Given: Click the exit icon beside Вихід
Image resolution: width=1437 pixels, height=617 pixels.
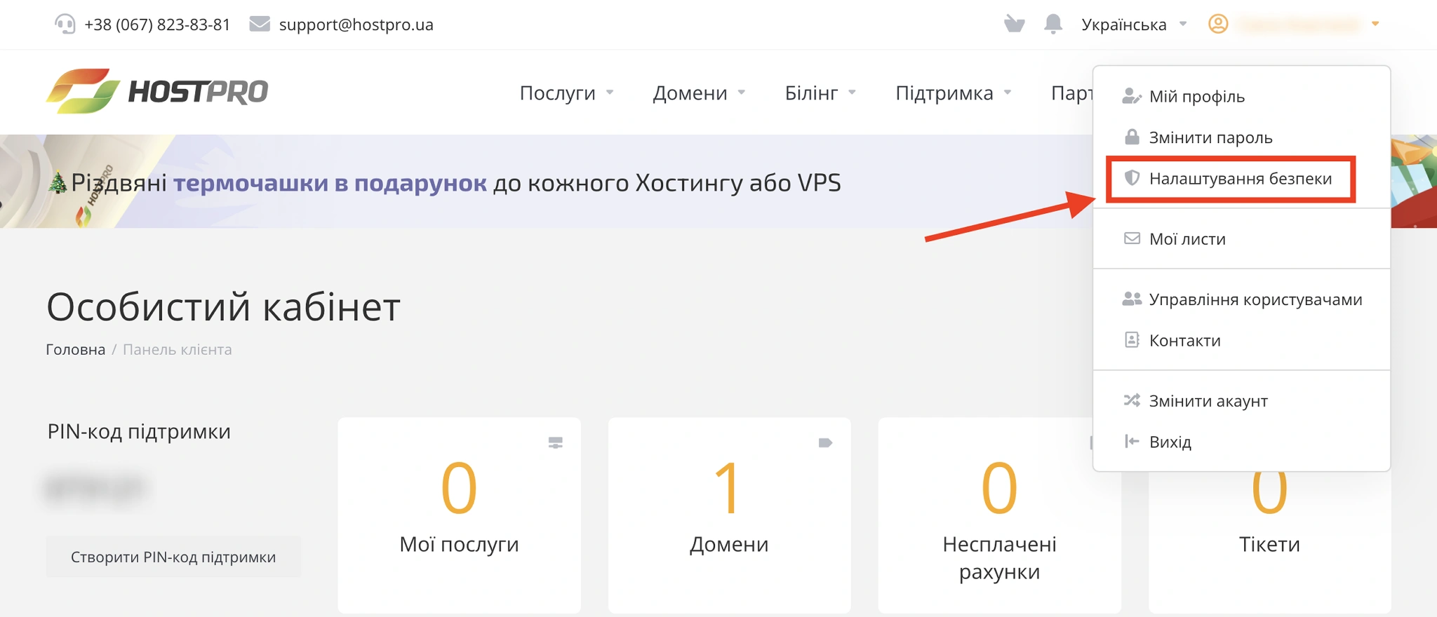Looking at the screenshot, I should pos(1131,442).
